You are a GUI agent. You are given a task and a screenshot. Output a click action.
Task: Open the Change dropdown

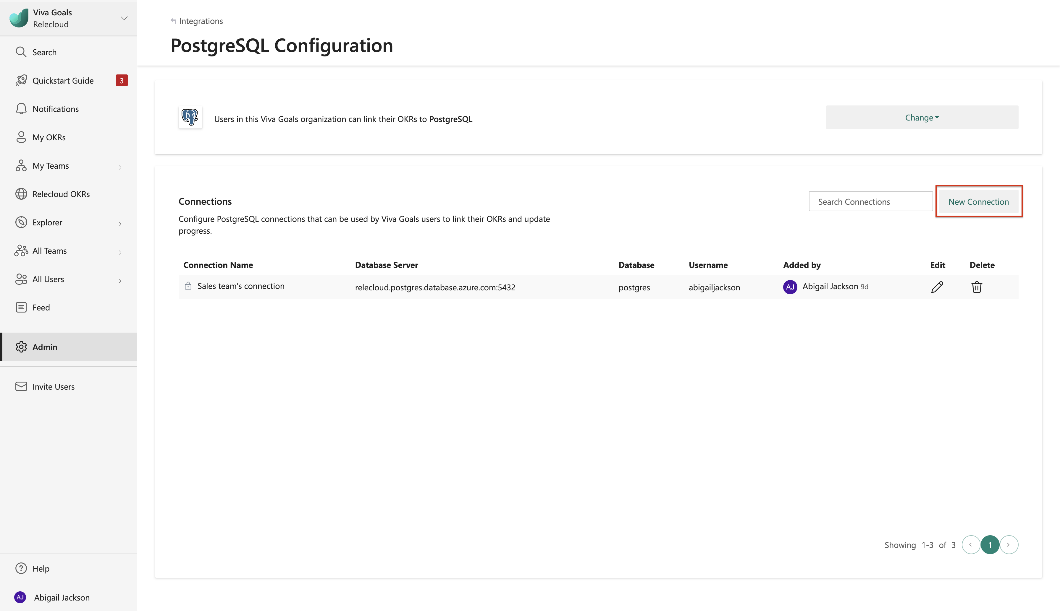tap(922, 117)
